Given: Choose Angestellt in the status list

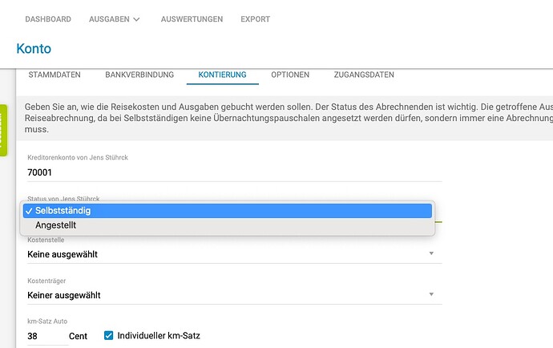Looking at the screenshot, I should point(228,225).
